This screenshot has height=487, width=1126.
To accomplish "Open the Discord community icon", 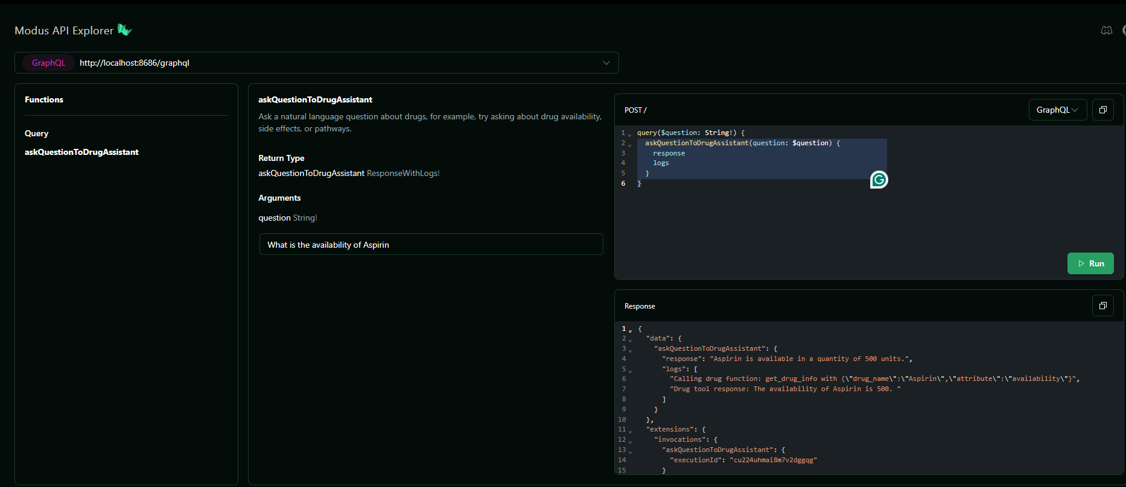I will click(1106, 30).
